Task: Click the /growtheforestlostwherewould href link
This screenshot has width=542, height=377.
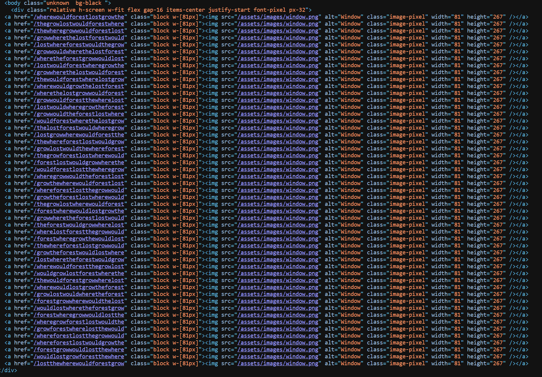Action: (x=79, y=197)
